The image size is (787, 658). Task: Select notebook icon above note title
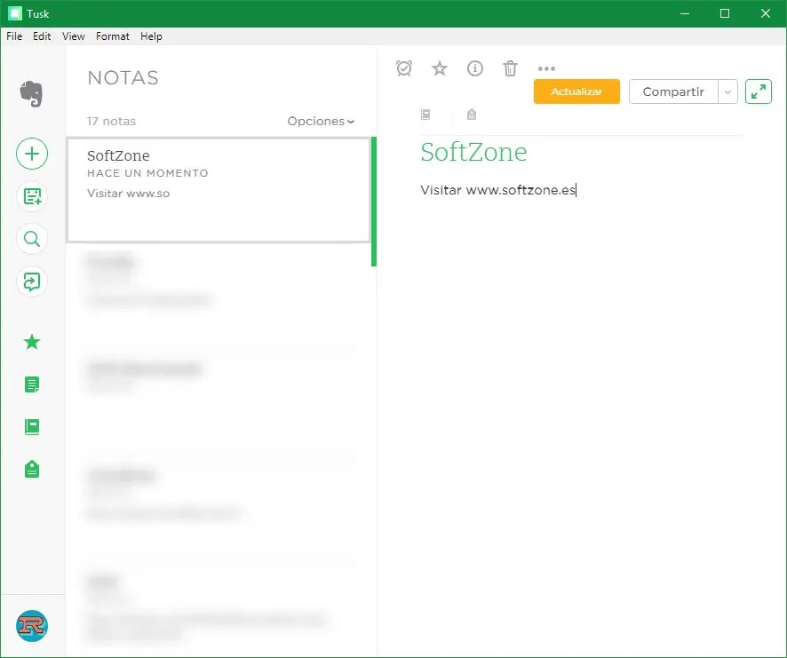tap(425, 115)
